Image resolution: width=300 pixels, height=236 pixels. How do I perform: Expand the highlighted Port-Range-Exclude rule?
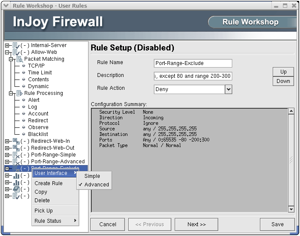point(7,168)
